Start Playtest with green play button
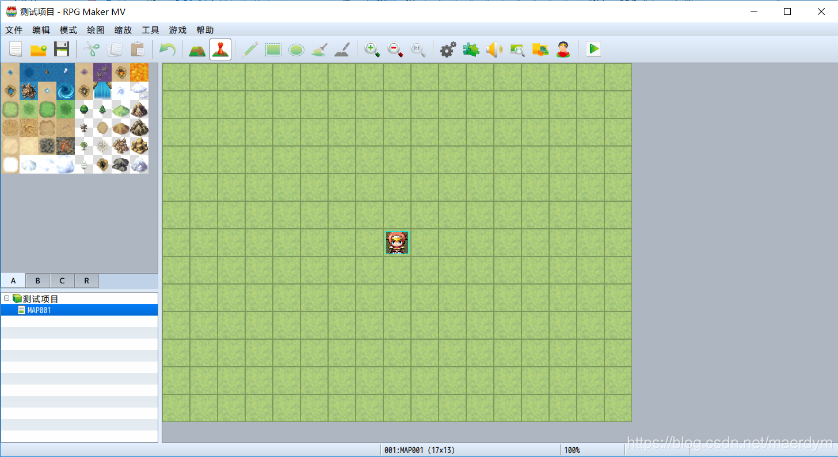Image resolution: width=838 pixels, height=457 pixels. point(593,49)
